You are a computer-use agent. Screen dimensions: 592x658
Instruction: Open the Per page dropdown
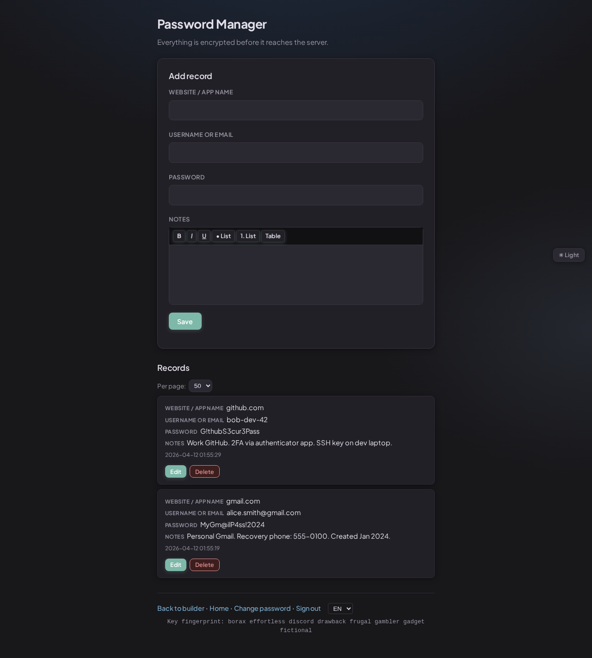point(200,386)
